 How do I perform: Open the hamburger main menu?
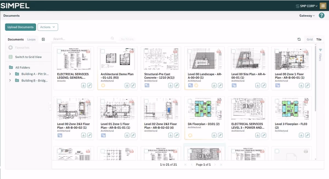click(323, 6)
